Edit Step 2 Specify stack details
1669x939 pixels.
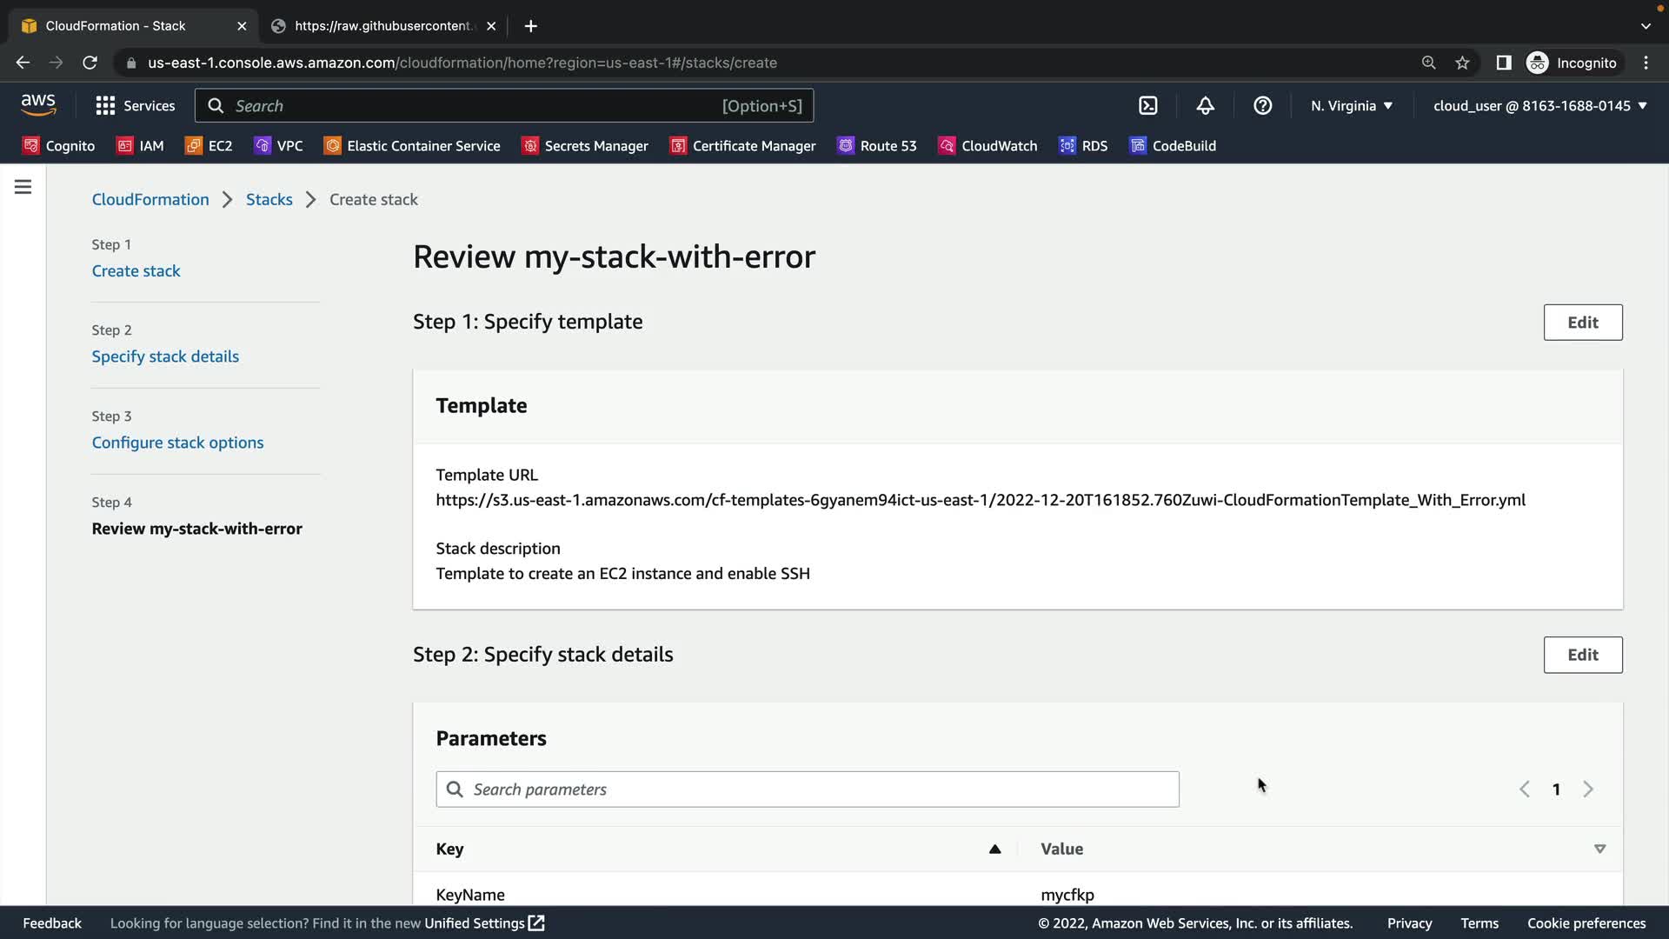(1582, 655)
